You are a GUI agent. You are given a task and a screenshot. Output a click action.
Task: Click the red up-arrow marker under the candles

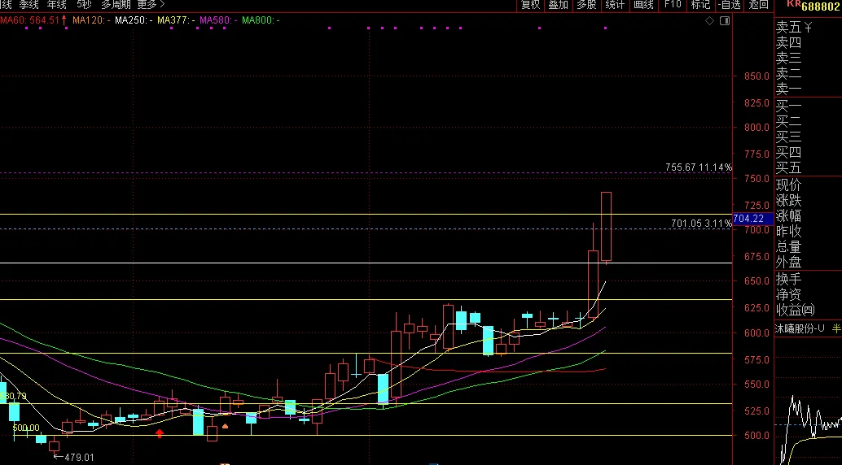click(x=160, y=433)
